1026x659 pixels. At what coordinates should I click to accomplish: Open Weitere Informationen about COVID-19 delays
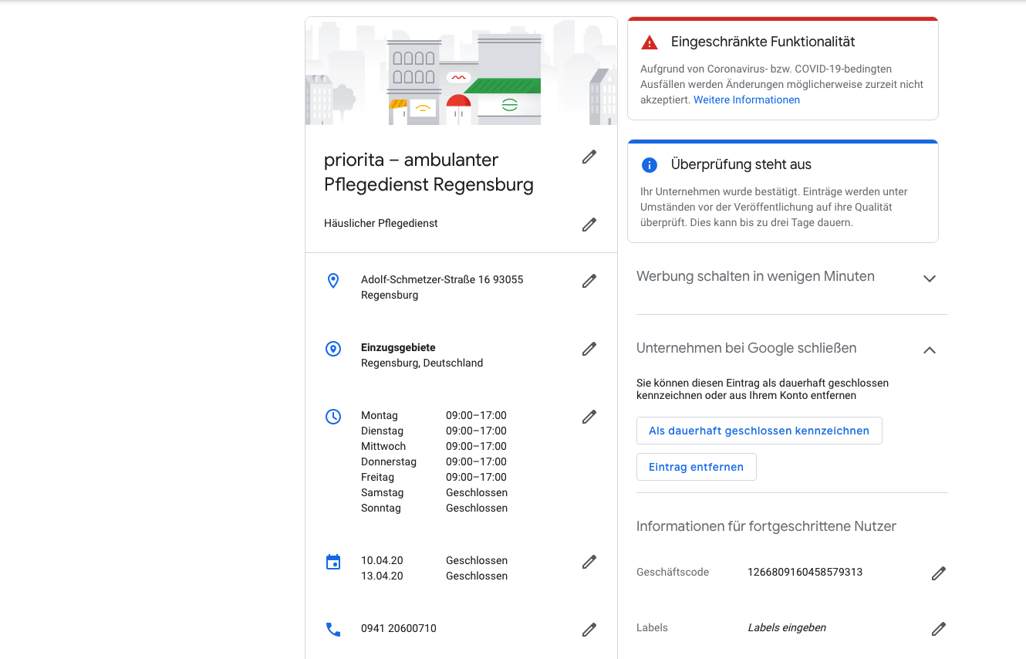point(746,100)
